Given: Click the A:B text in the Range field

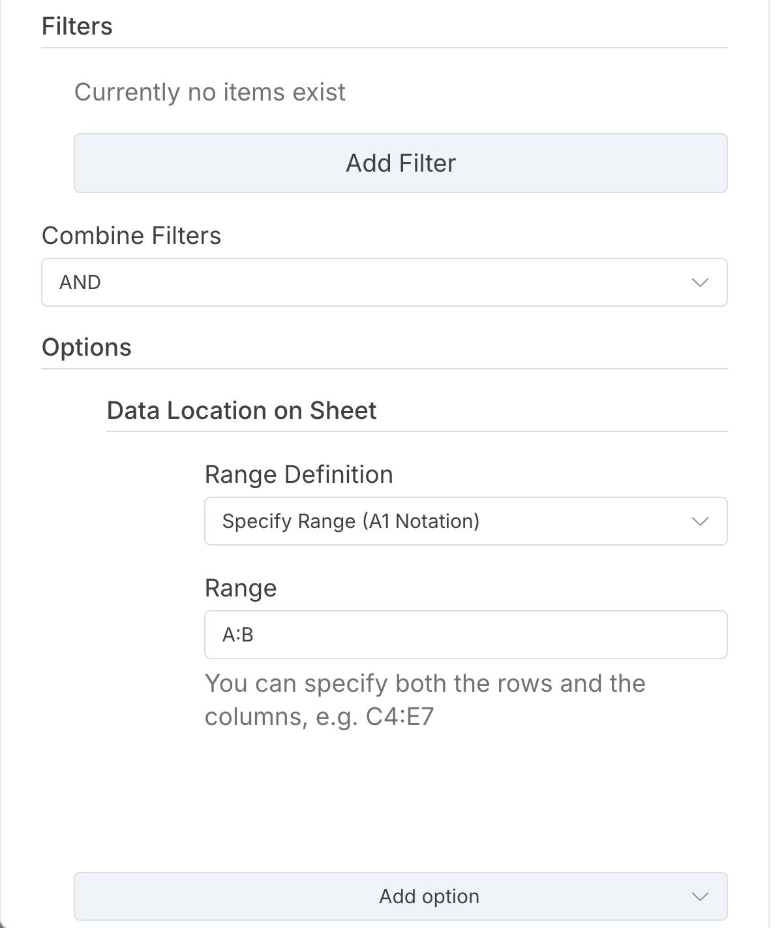Looking at the screenshot, I should (x=238, y=635).
